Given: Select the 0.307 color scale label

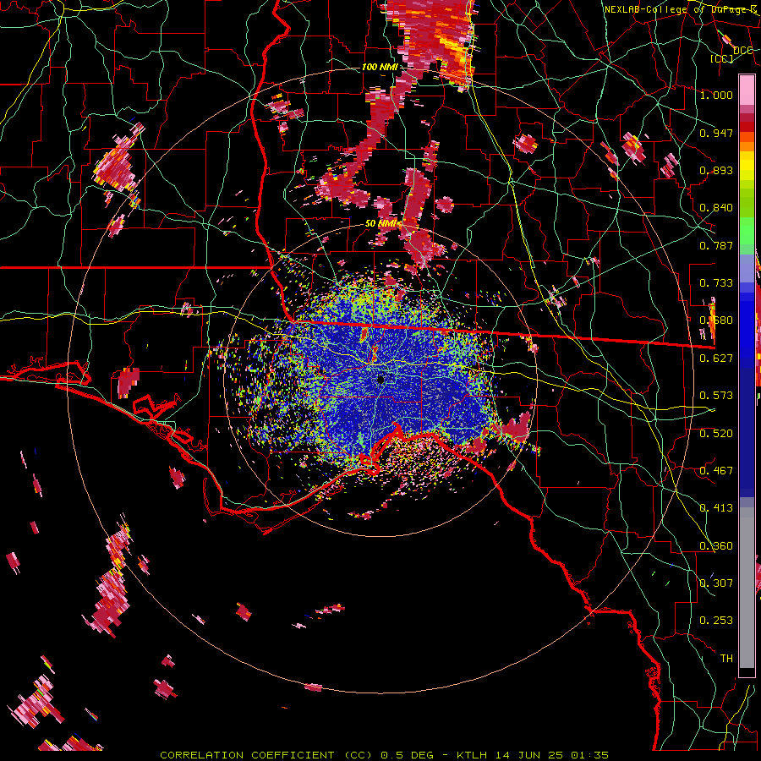Looking at the screenshot, I should click(716, 583).
